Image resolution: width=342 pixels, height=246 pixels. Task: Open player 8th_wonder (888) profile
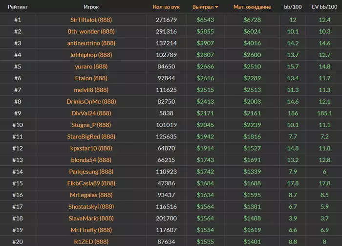tap(91, 31)
